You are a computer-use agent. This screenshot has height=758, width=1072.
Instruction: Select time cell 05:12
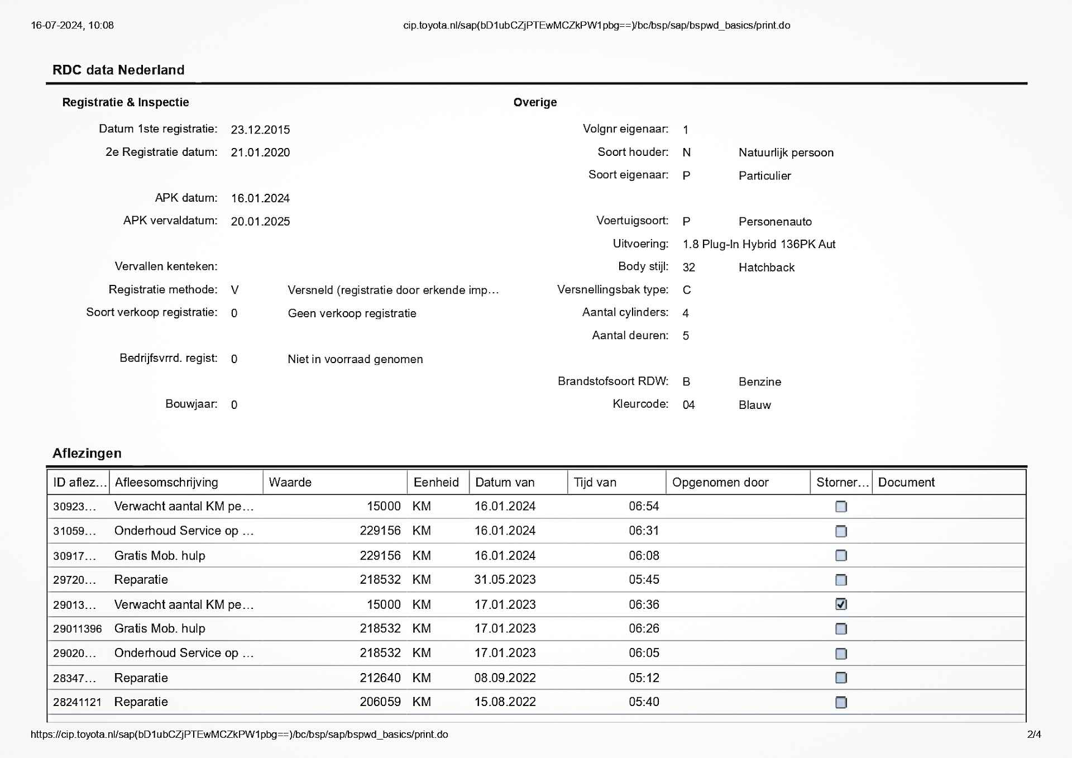(644, 678)
